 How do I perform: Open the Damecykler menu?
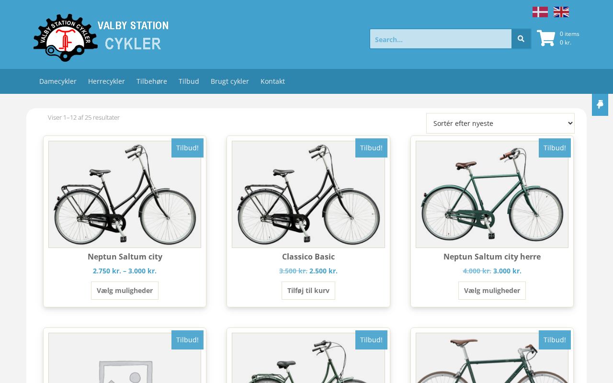58,81
